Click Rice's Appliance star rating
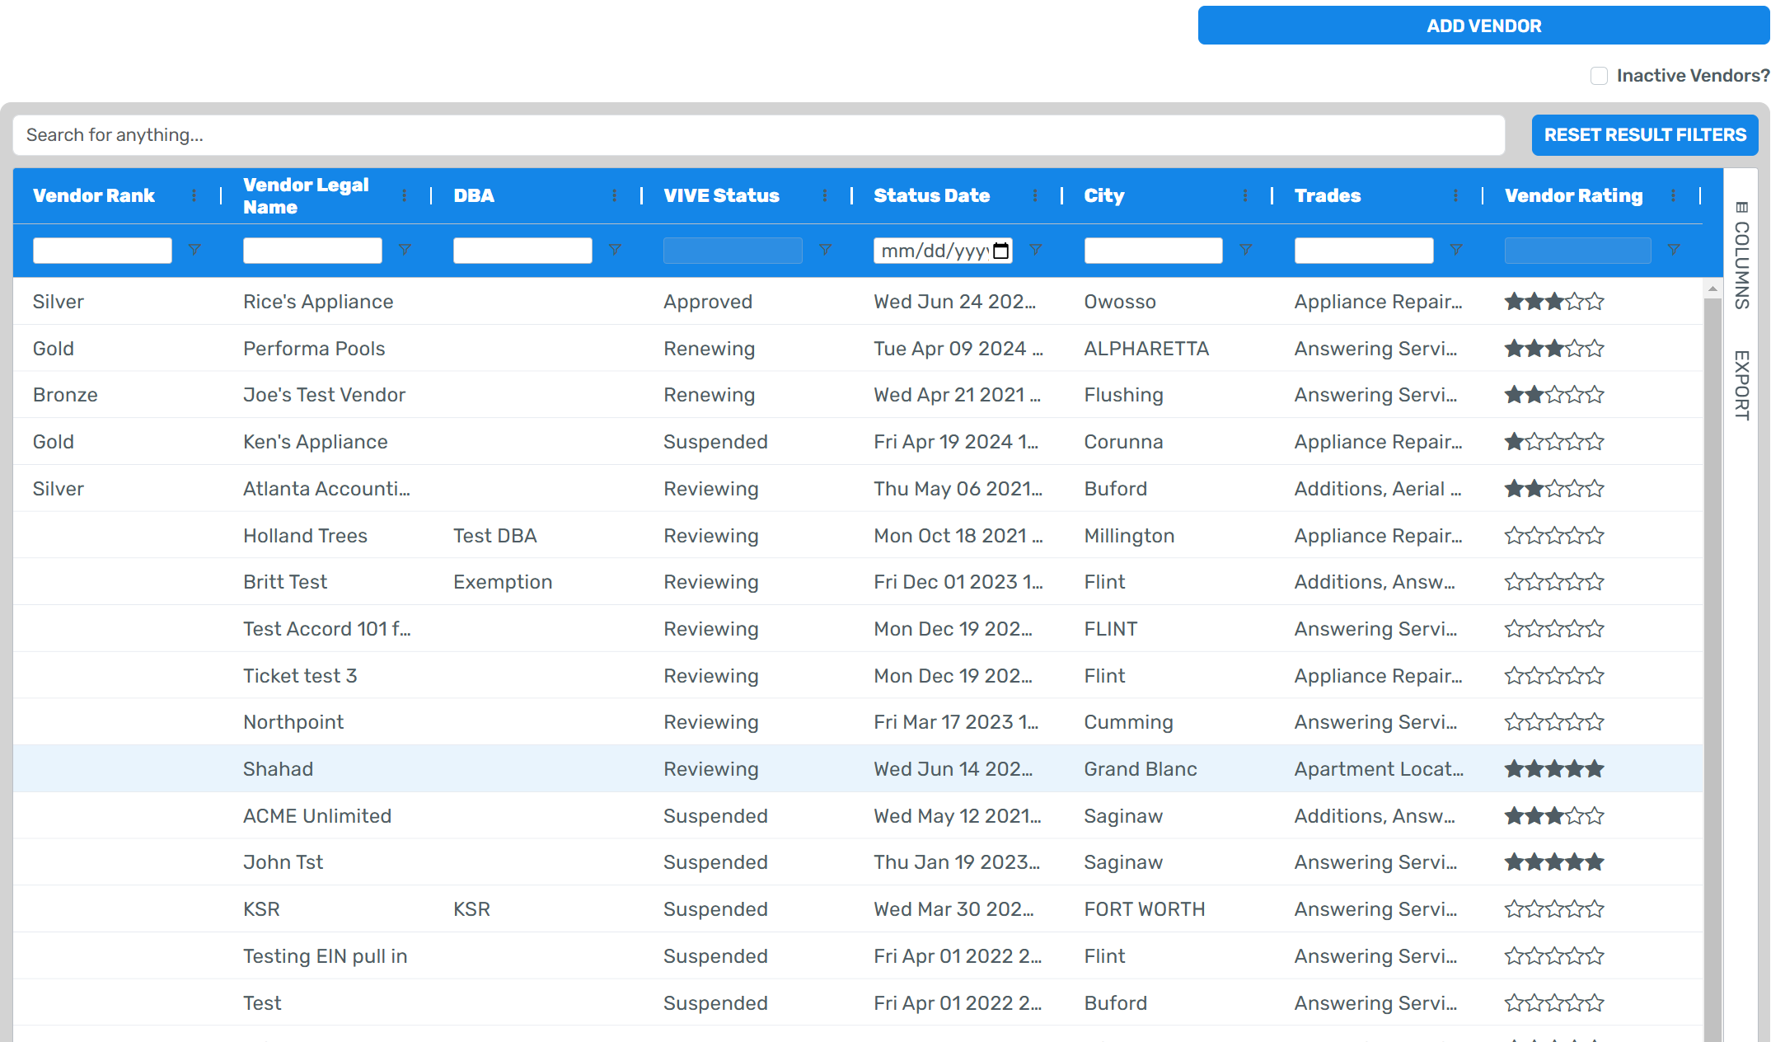This screenshot has width=1771, height=1042. pos(1554,302)
